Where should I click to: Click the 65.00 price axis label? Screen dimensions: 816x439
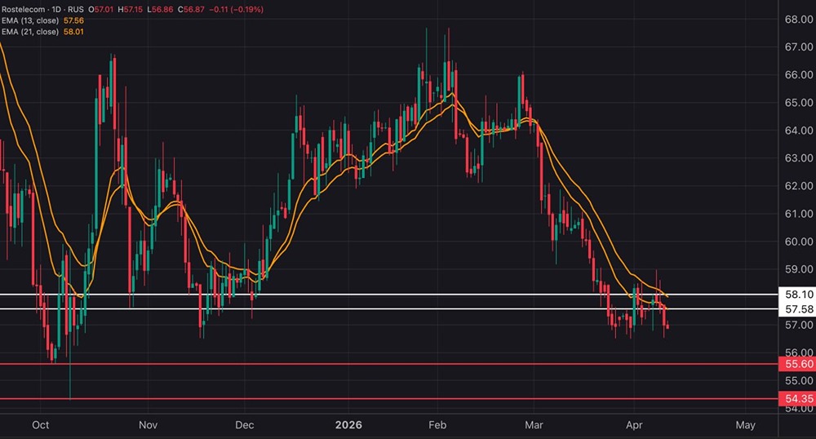[799, 103]
